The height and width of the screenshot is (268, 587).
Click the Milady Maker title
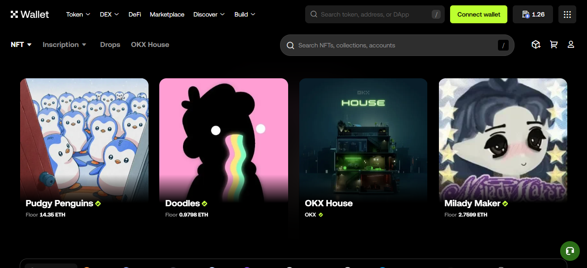click(472, 204)
